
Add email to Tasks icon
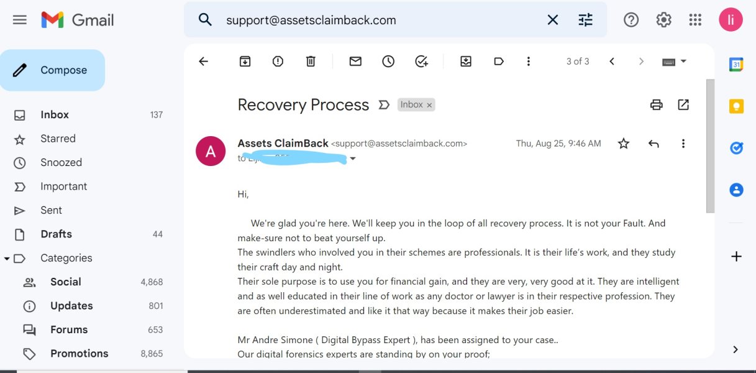422,61
